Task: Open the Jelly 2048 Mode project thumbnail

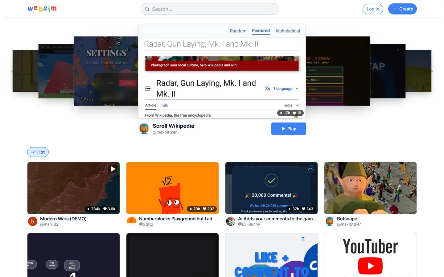Action: click(73, 255)
